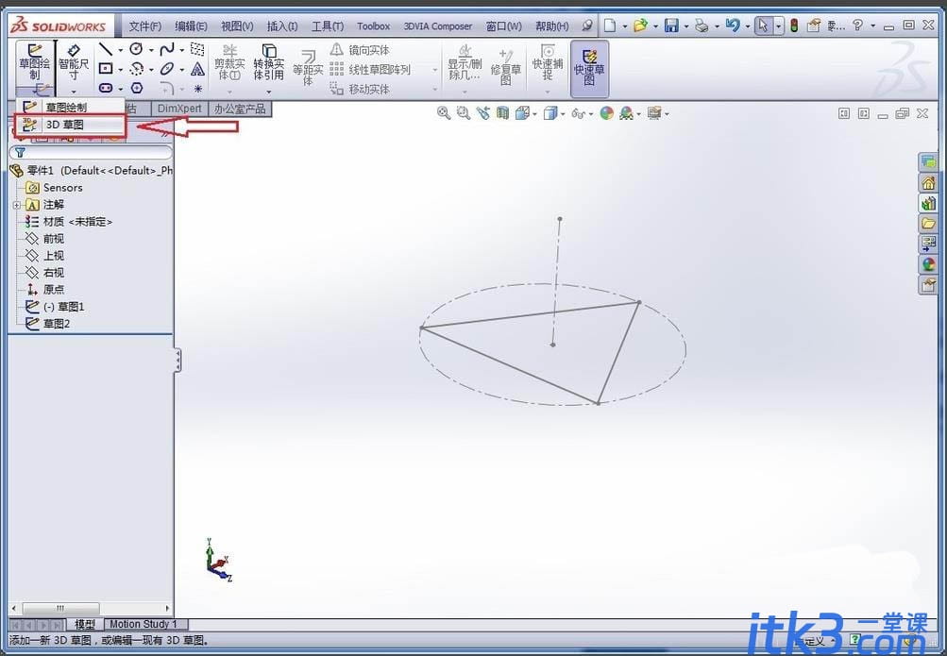Image resolution: width=947 pixels, height=656 pixels.
Task: Select the centerpoint Arc tool
Action: tap(137, 69)
